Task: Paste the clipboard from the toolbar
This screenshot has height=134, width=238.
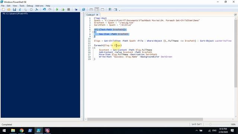Action: (x=31, y=10)
